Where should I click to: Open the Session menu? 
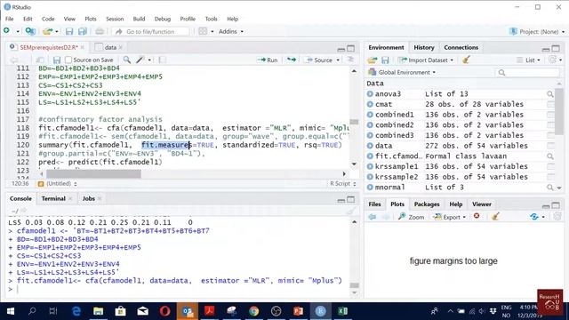coord(115,19)
